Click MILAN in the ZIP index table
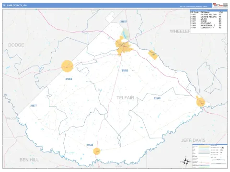The image size is (230, 172). point(204,19)
